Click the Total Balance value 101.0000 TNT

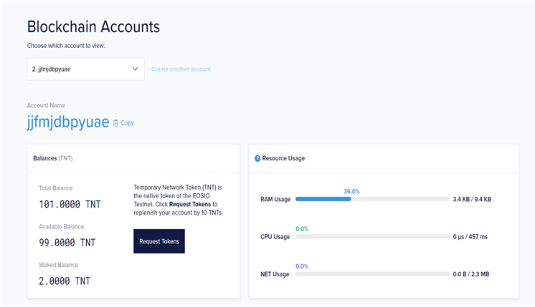tap(70, 205)
